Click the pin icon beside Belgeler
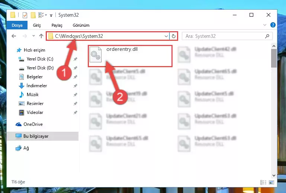This screenshot has width=286, height=193. 75,77
